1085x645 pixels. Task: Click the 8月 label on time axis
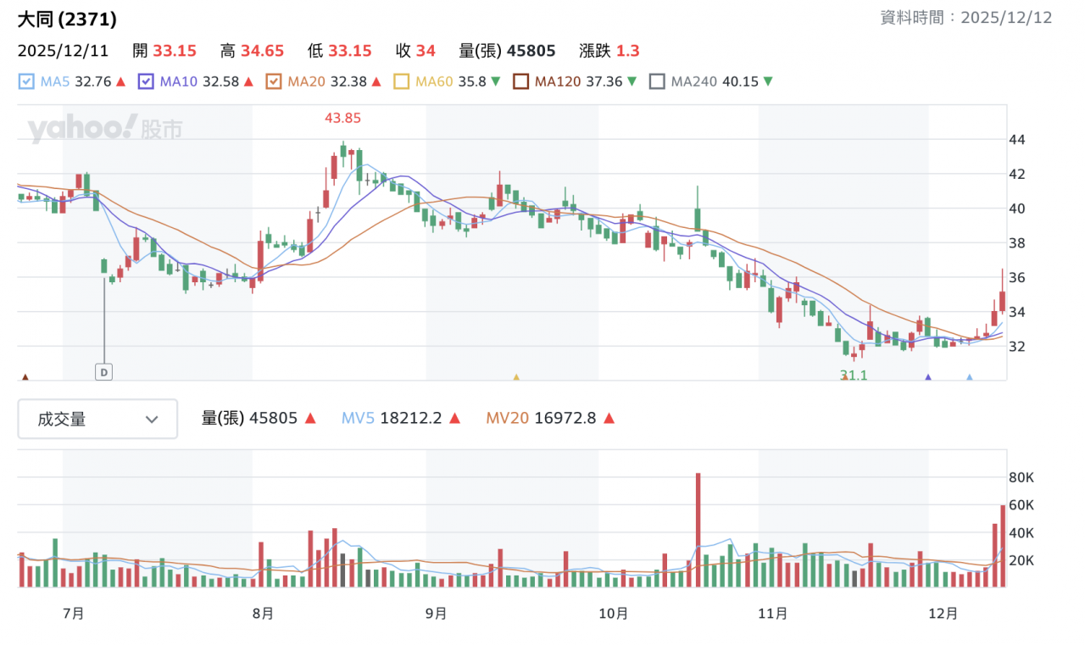(264, 614)
